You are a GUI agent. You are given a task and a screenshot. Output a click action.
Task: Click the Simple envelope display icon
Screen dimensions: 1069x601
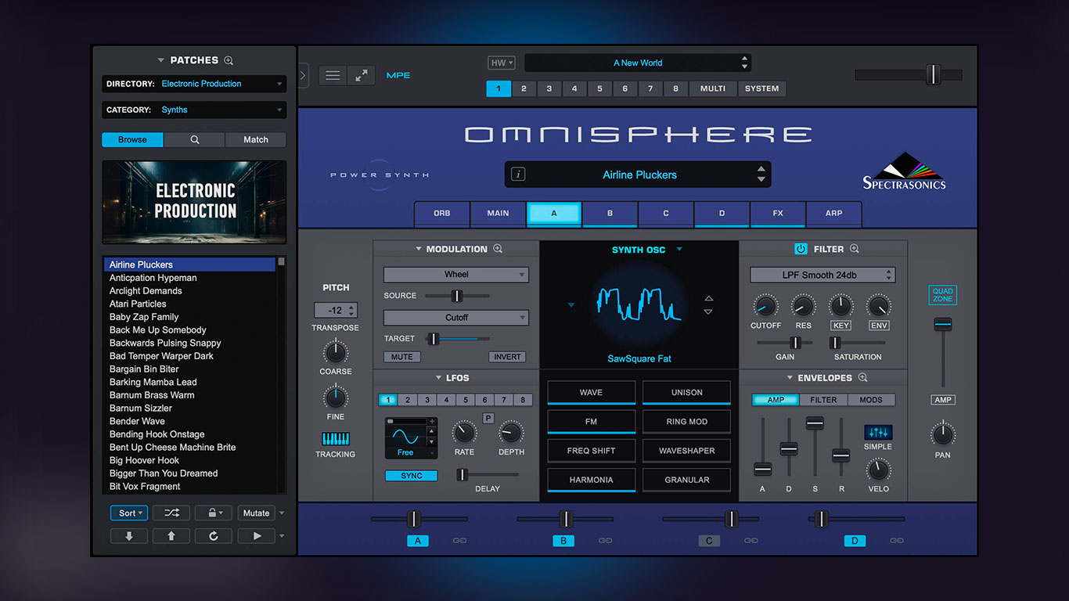pyautogui.click(x=878, y=433)
